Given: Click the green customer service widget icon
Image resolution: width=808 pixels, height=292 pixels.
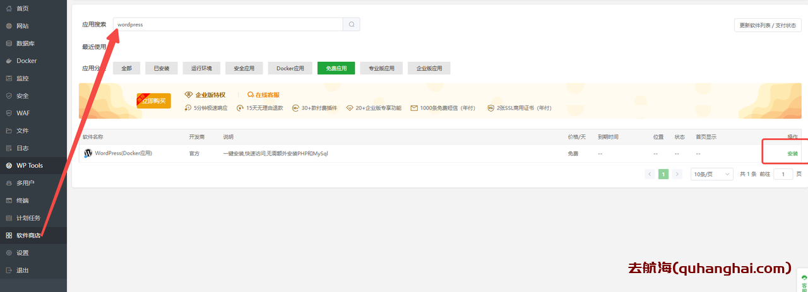Looking at the screenshot, I should (x=804, y=277).
